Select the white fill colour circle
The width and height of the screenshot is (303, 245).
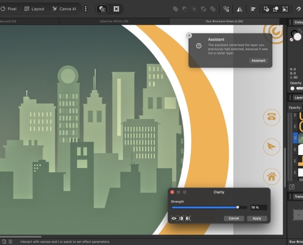(x=297, y=37)
